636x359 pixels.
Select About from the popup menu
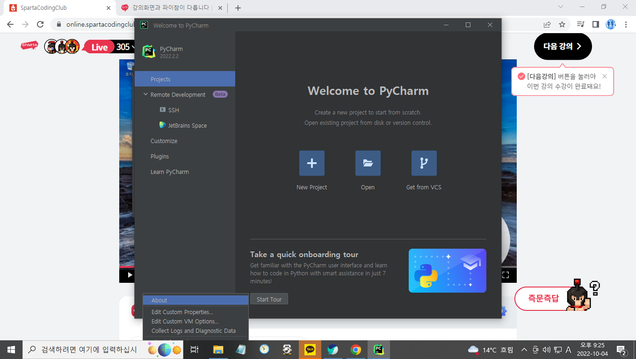pyautogui.click(x=195, y=300)
